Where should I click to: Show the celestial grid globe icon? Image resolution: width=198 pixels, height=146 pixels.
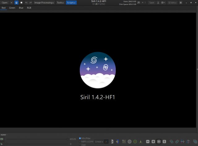[129, 142]
